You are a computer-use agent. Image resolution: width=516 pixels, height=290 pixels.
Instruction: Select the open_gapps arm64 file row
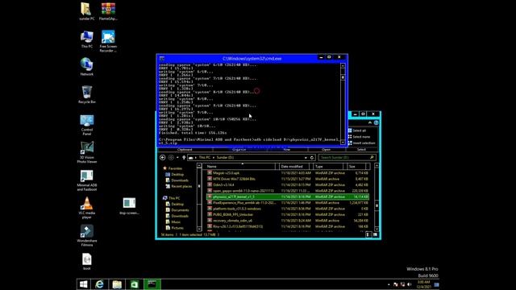click(x=288, y=191)
